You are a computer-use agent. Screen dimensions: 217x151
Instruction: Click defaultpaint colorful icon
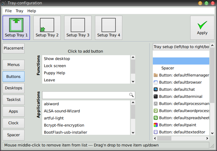[x=156, y=125]
